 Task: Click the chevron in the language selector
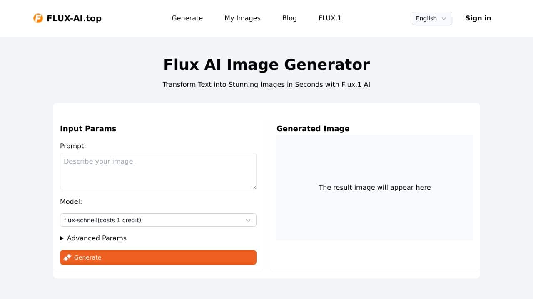pyautogui.click(x=444, y=18)
